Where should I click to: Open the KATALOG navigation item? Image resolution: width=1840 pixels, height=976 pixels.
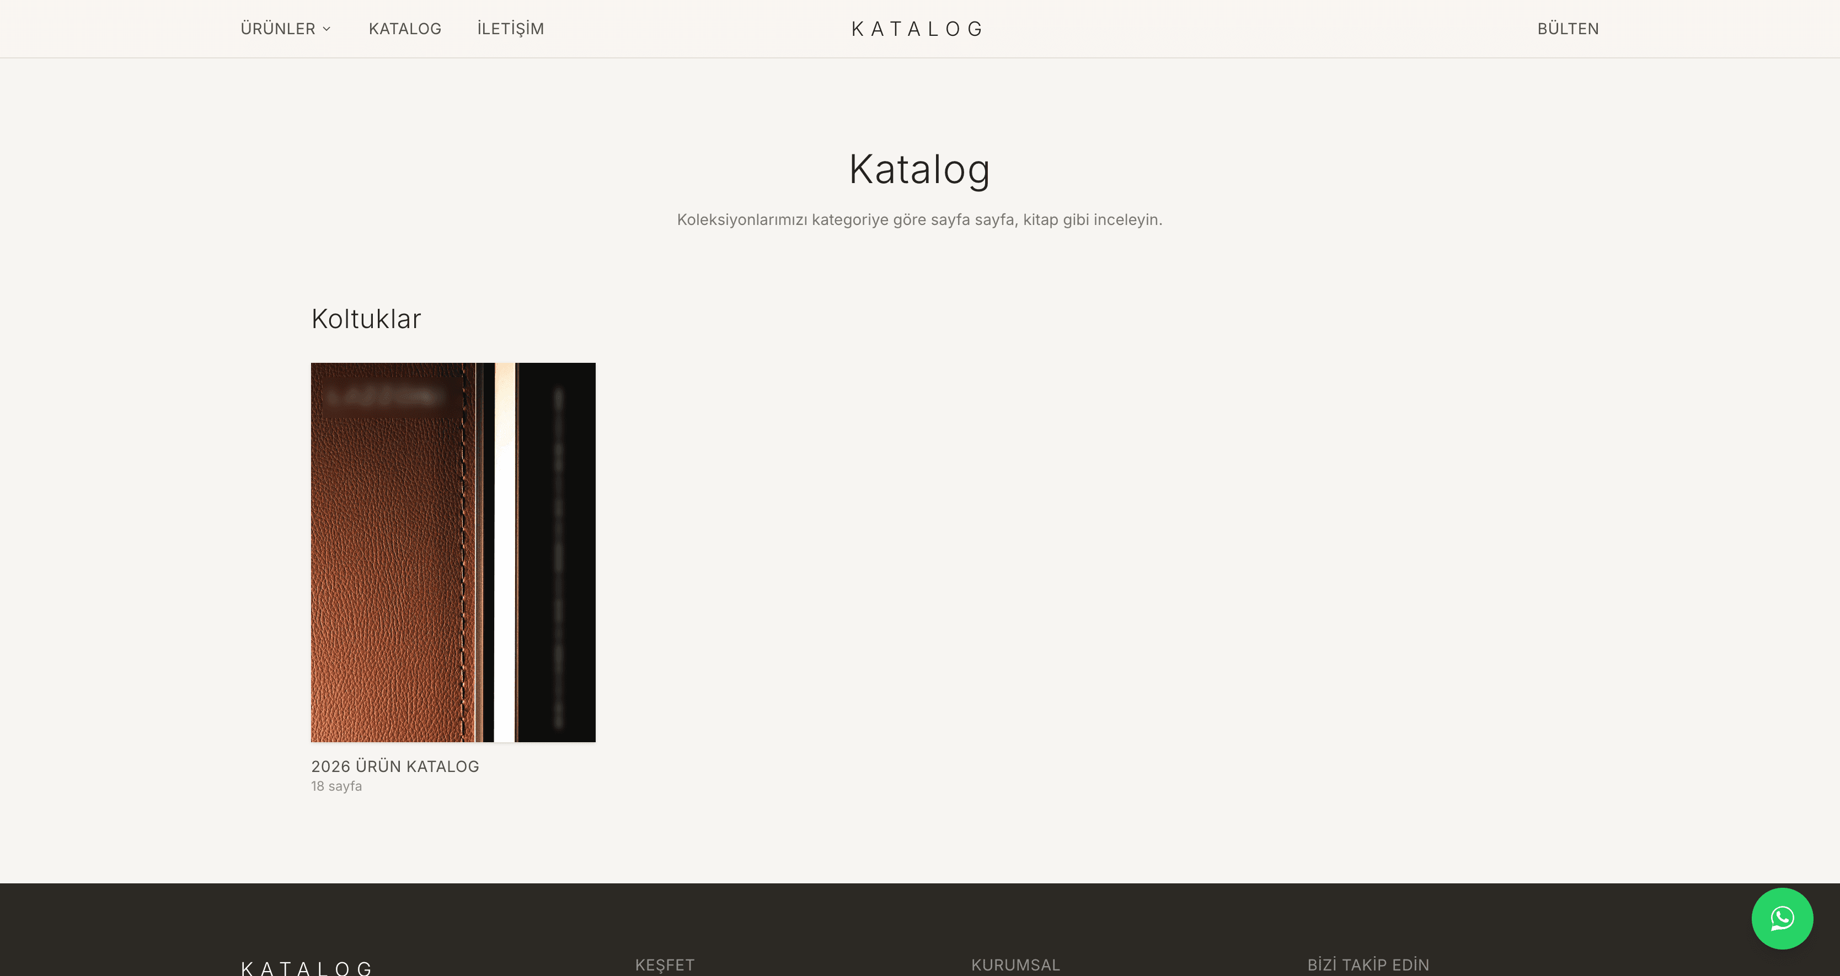point(405,29)
